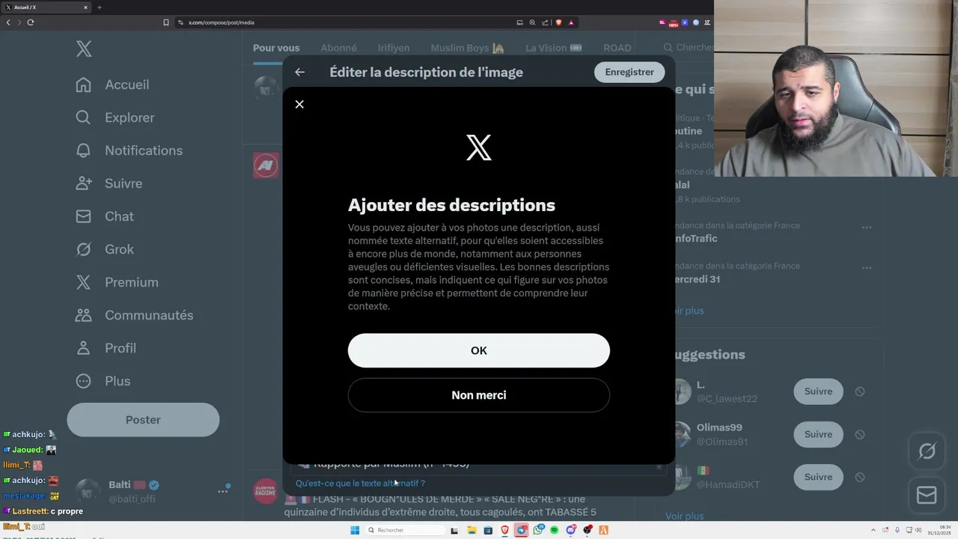Click the zoom magnifier icon in address bar
Viewport: 958px width, 539px height.
pos(532,22)
